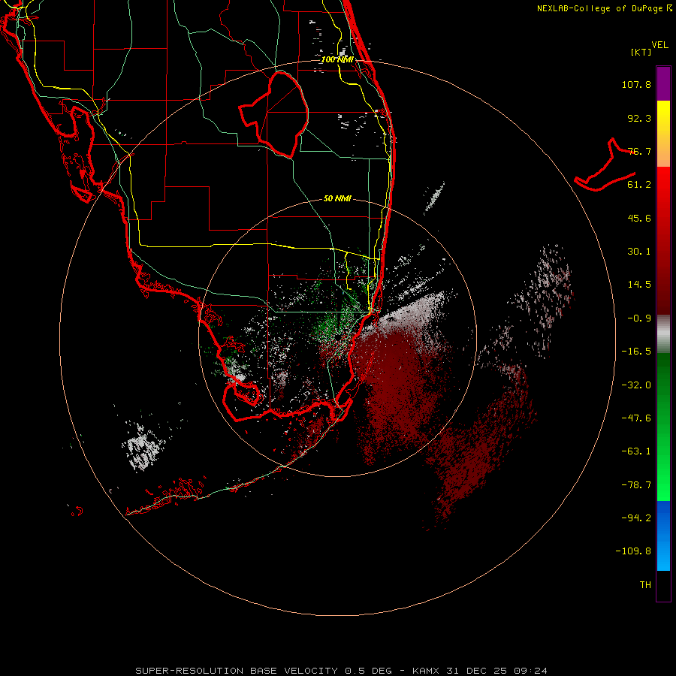Click the Lake Okeechobee outline on the map
The width and height of the screenshot is (676, 676).
click(273, 114)
